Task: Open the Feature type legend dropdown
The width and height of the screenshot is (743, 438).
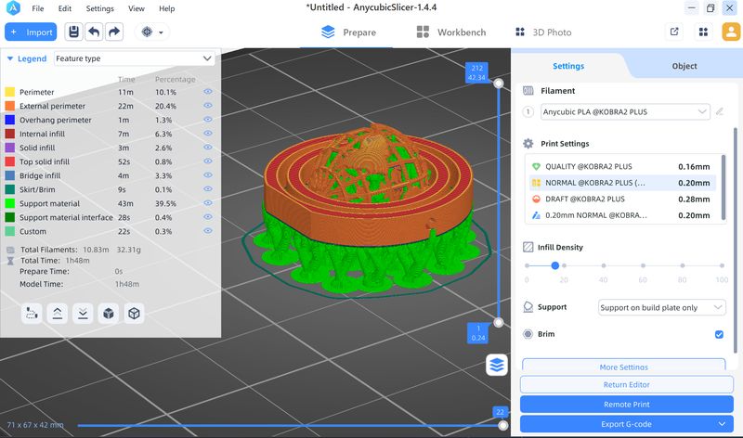Action: click(x=134, y=58)
